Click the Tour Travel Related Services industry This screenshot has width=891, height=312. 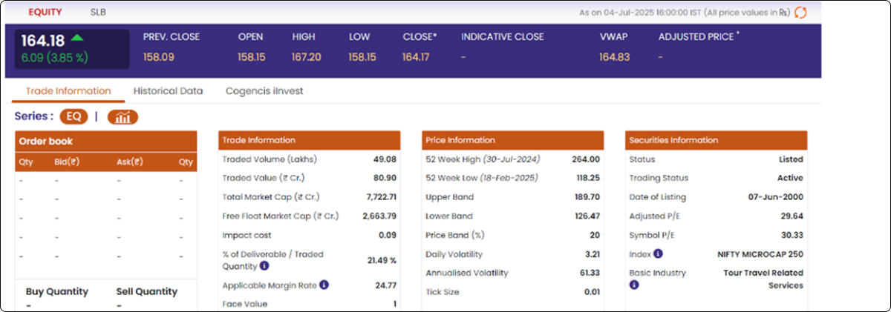[x=763, y=279]
